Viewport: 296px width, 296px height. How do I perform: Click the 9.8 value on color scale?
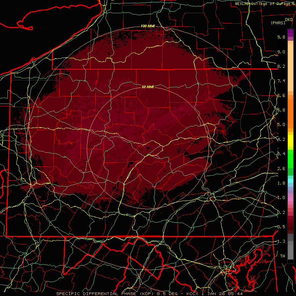coord(281,37)
